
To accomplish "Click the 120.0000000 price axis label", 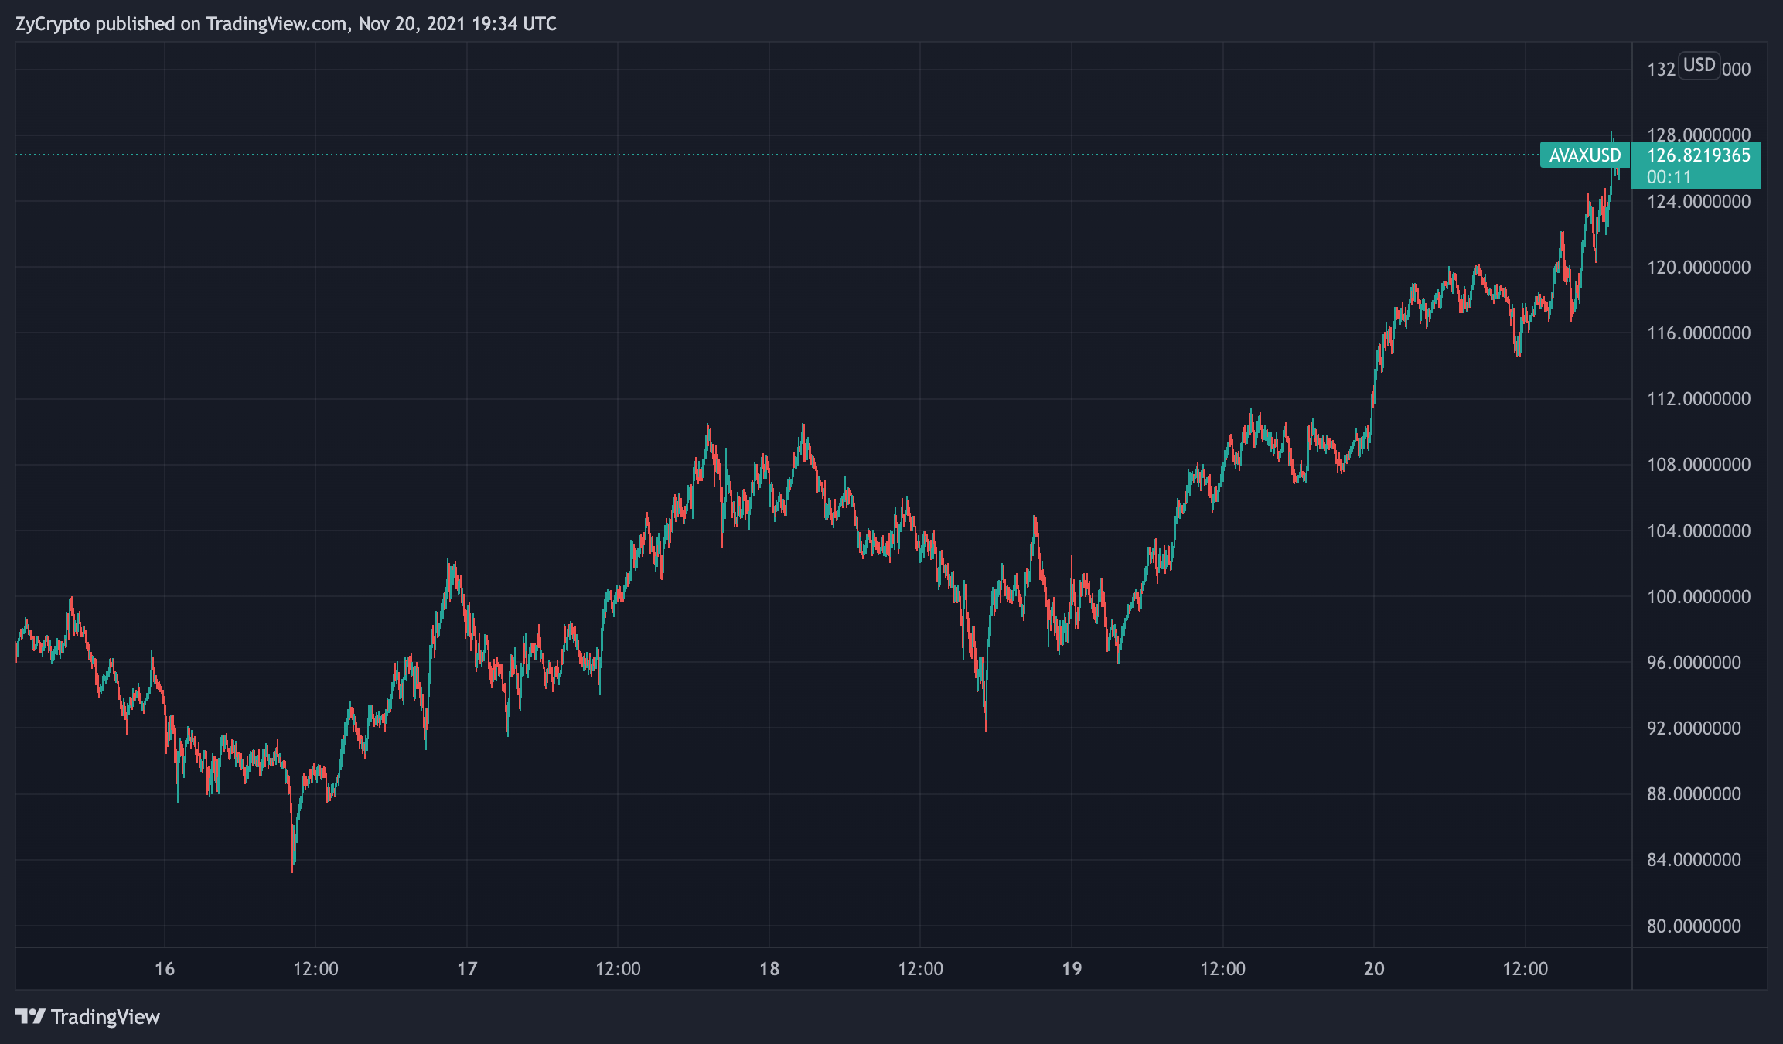I will coord(1698,268).
